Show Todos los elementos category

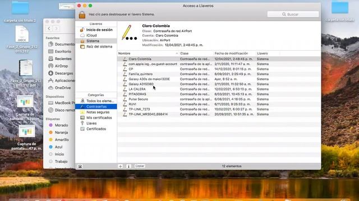tap(96, 100)
